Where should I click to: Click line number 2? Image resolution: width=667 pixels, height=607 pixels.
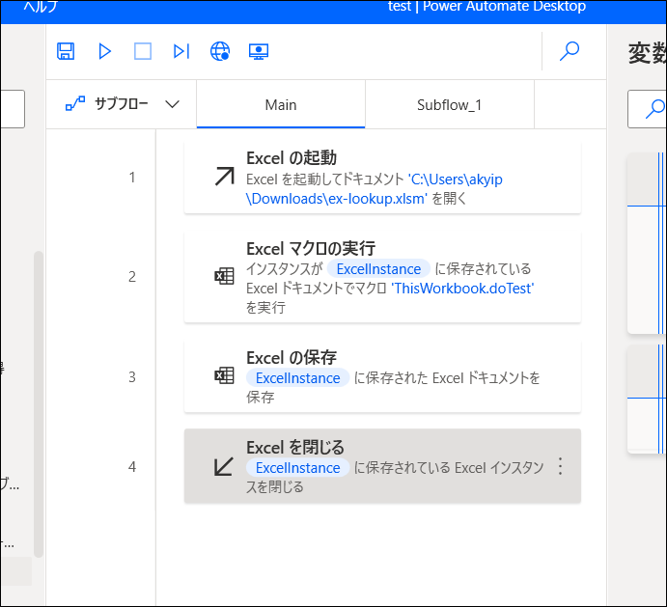132,277
